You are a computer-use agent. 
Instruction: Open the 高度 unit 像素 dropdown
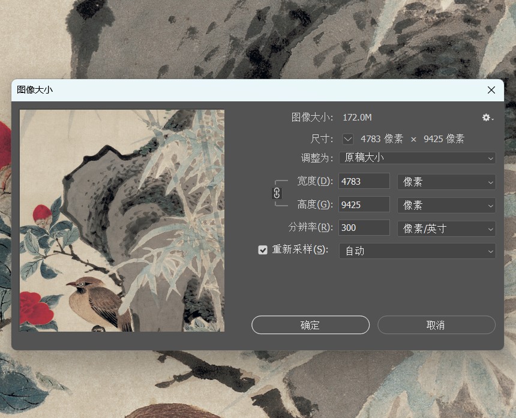[x=446, y=205]
